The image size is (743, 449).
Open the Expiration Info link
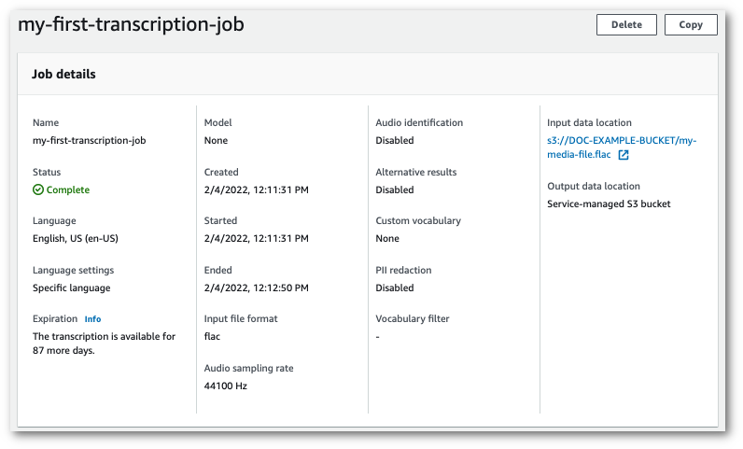[x=92, y=319]
